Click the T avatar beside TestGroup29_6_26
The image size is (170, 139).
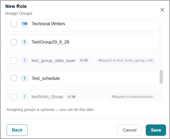[25, 42]
